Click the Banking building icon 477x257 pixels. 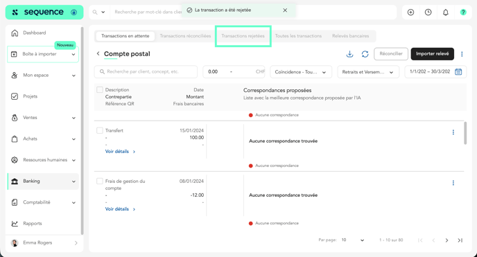15,181
